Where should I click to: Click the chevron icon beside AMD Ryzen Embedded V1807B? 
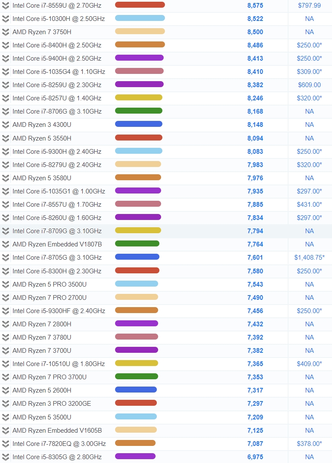(x=6, y=245)
